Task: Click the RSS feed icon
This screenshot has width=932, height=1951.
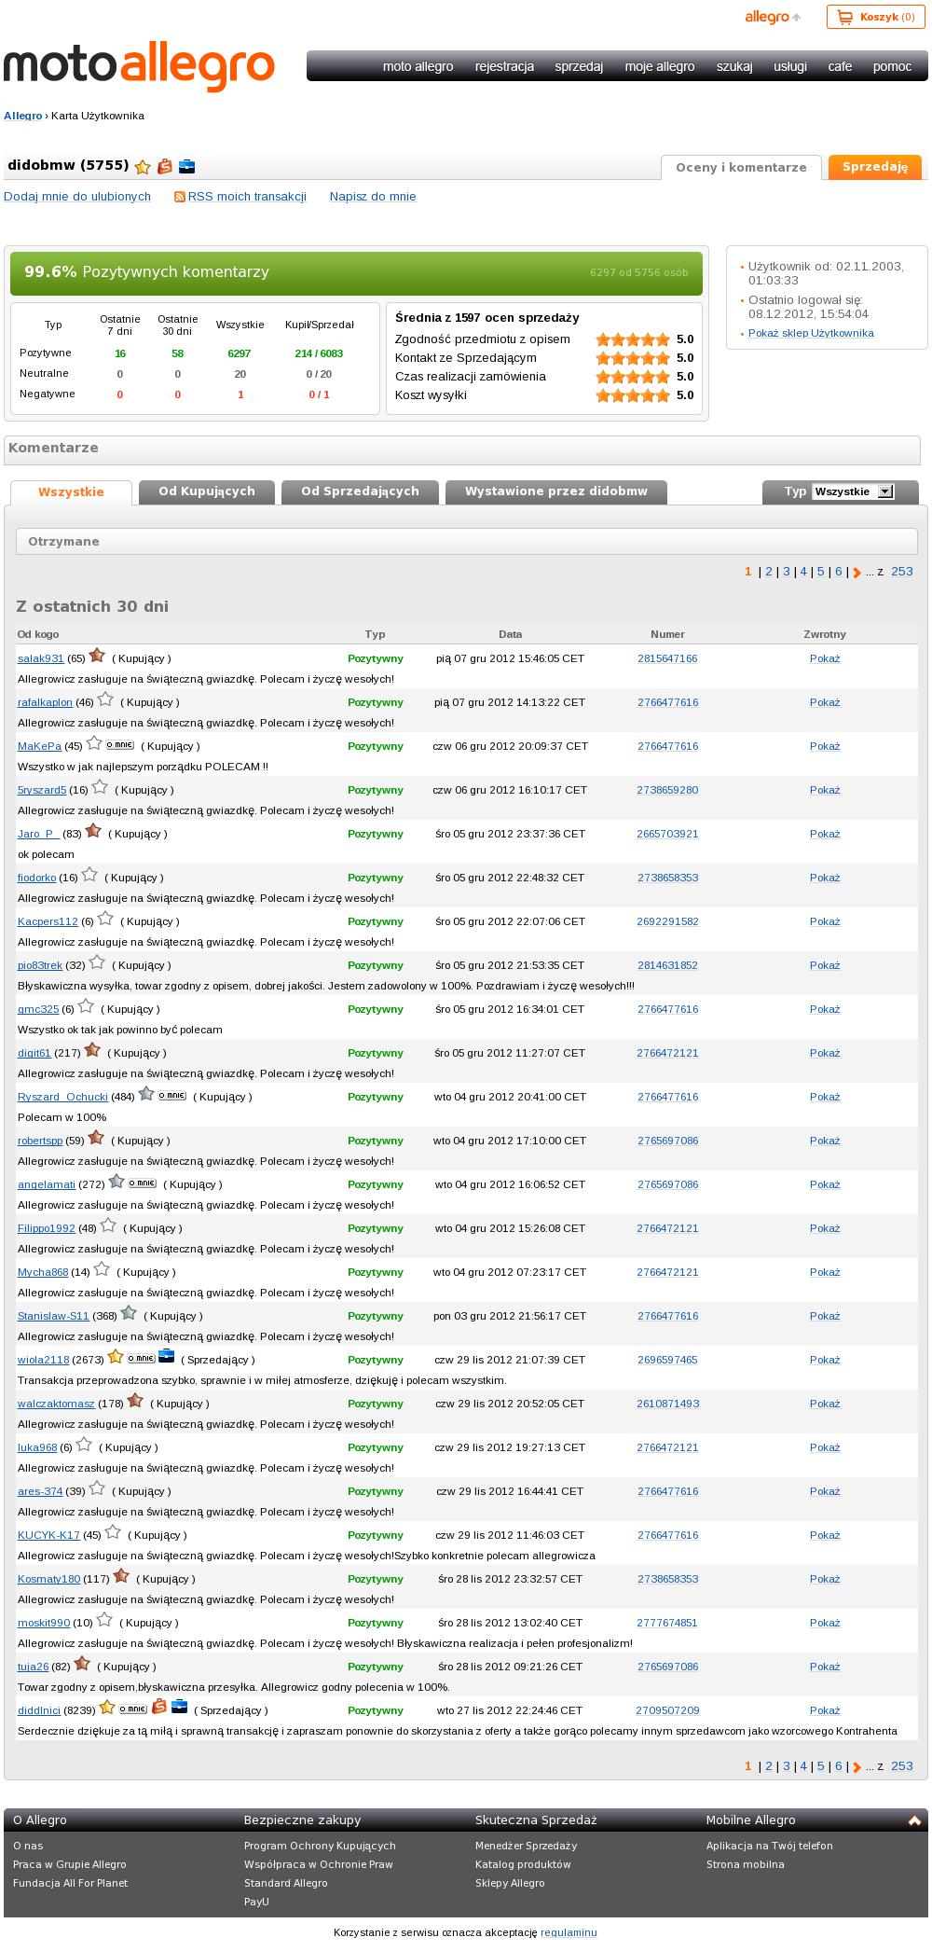Action: [x=180, y=197]
